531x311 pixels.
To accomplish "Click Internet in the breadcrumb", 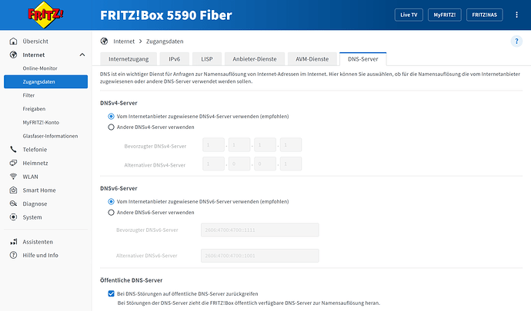I will [x=124, y=41].
